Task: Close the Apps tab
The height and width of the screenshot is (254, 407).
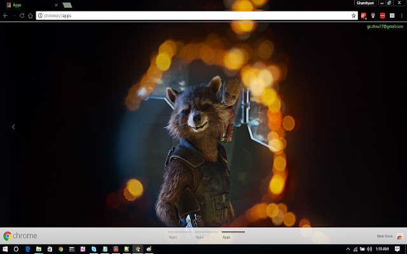Action: pyautogui.click(x=56, y=5)
